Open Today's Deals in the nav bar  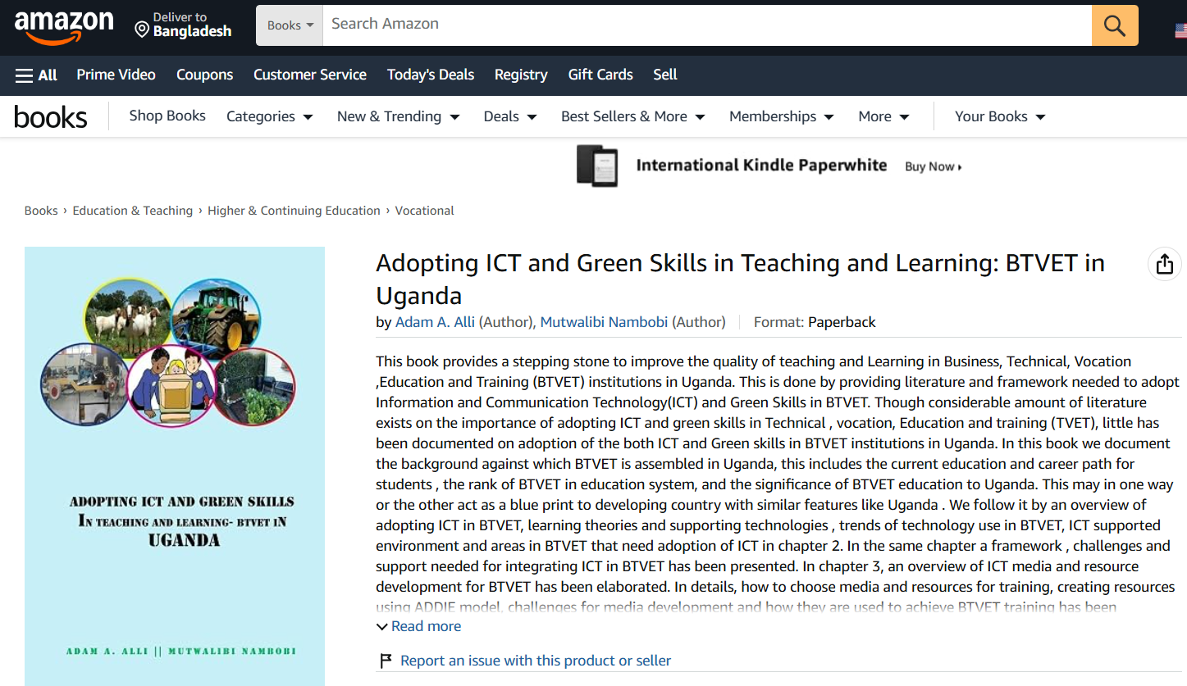tap(431, 75)
